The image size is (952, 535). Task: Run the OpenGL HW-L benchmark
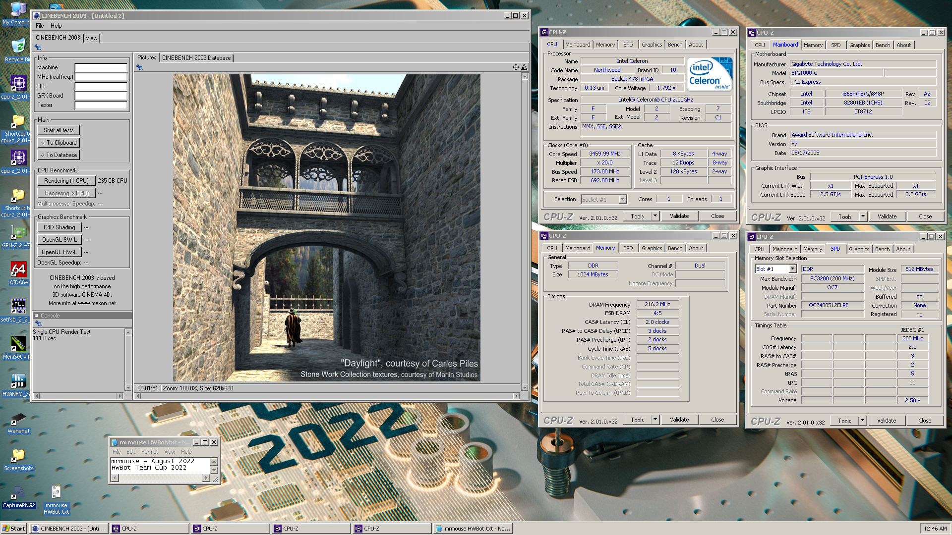coord(59,252)
